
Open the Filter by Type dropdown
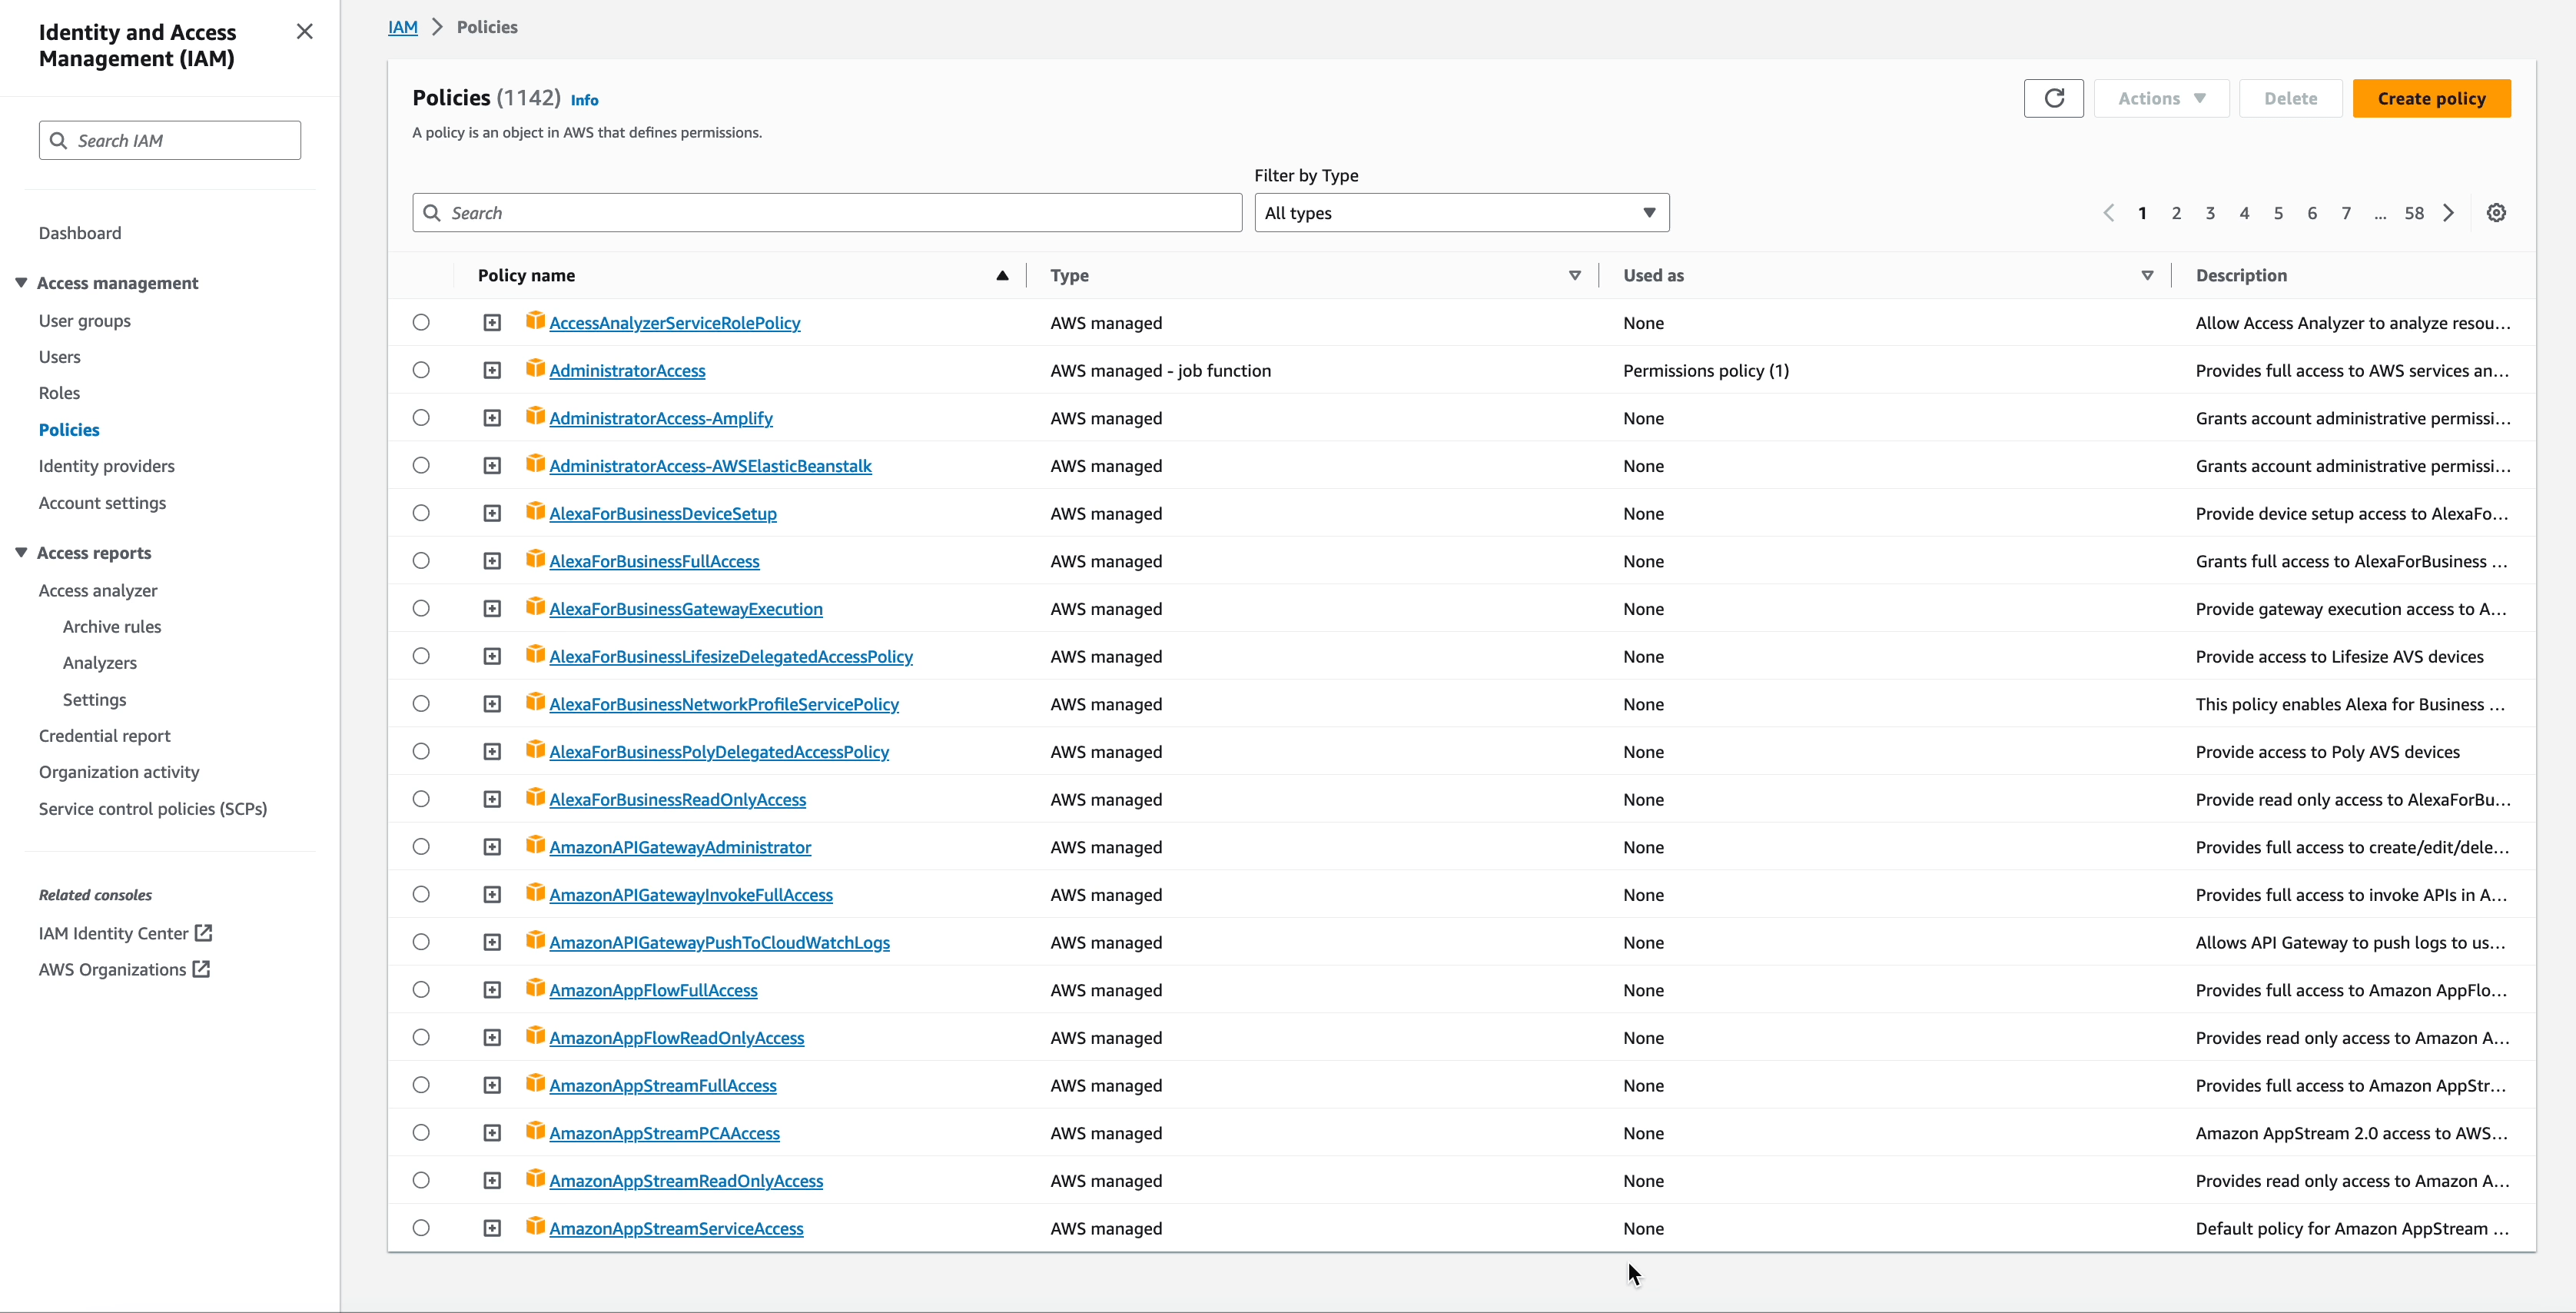pyautogui.click(x=1460, y=212)
